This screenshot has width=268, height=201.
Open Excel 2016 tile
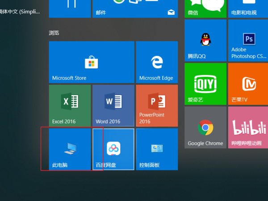pyautogui.click(x=69, y=105)
